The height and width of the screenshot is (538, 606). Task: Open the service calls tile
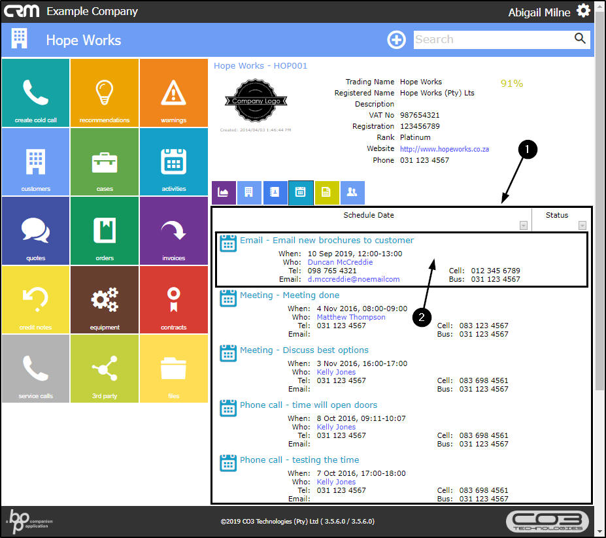pos(35,369)
